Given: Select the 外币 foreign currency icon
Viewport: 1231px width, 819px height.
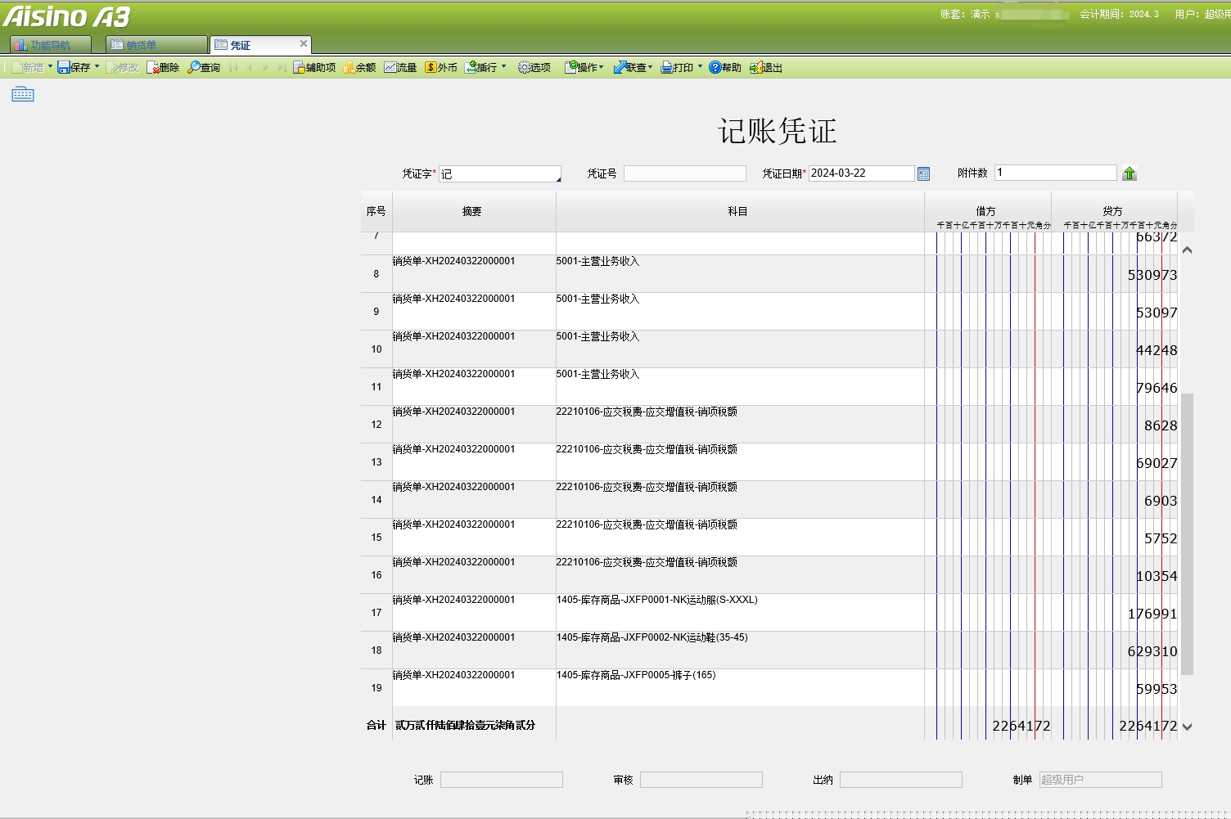Looking at the screenshot, I should (x=440, y=67).
